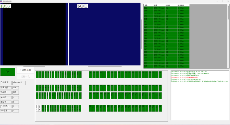Click the red log line at 20:20:04
The image size is (230, 125).
(x=185, y=77)
